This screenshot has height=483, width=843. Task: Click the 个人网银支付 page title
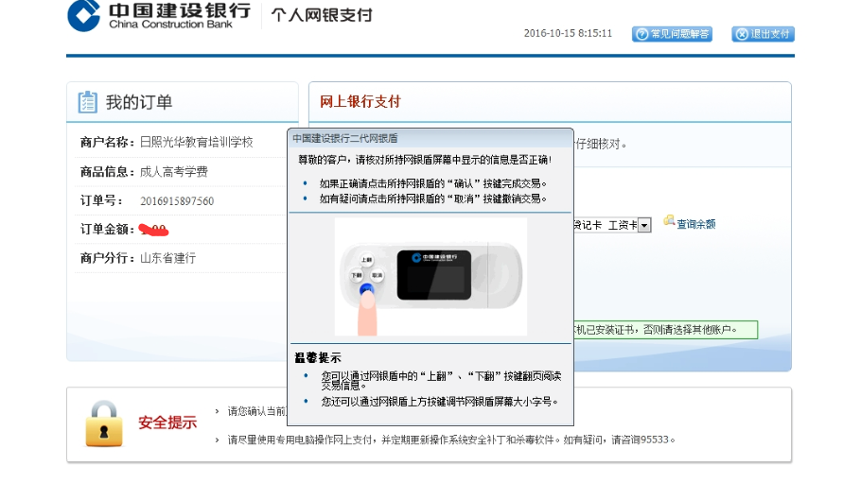322,15
